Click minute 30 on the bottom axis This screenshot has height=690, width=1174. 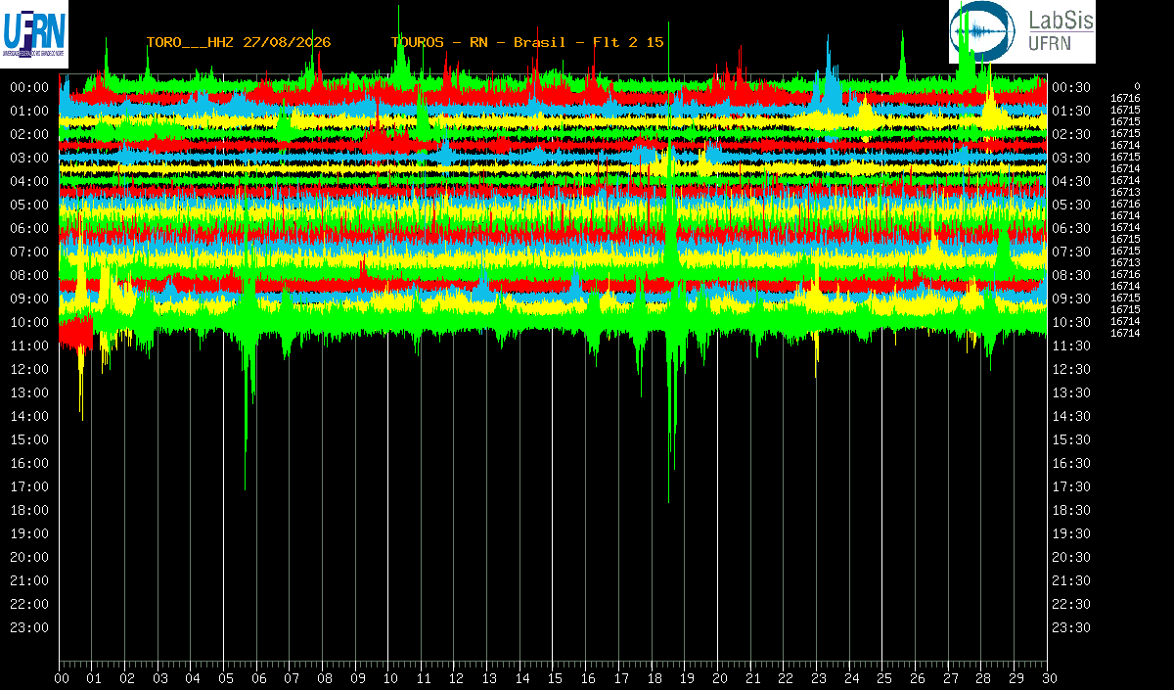point(1048,678)
